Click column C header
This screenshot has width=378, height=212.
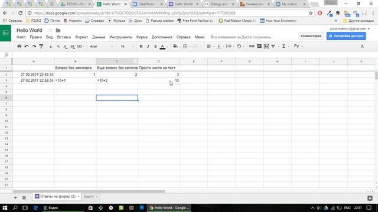click(x=117, y=61)
